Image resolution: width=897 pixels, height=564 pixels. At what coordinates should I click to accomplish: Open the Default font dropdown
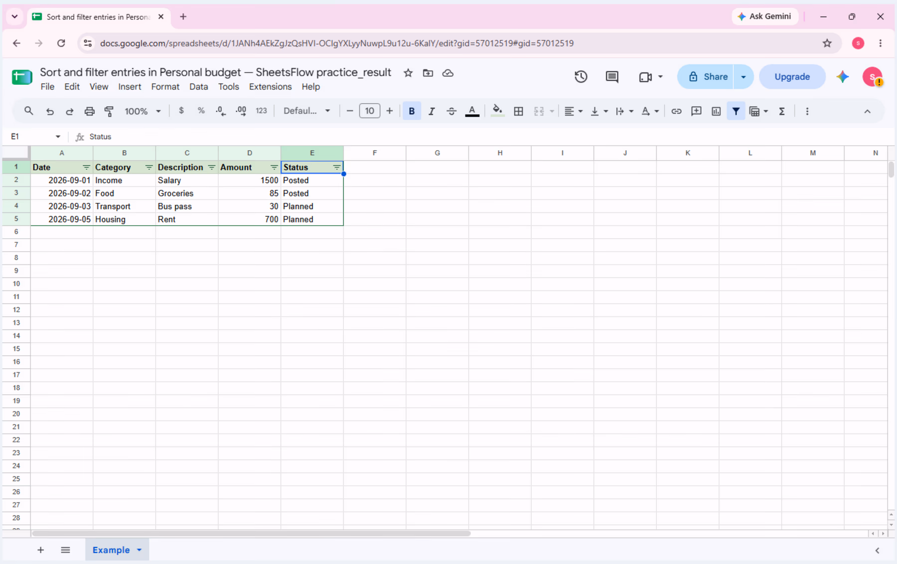coord(306,111)
